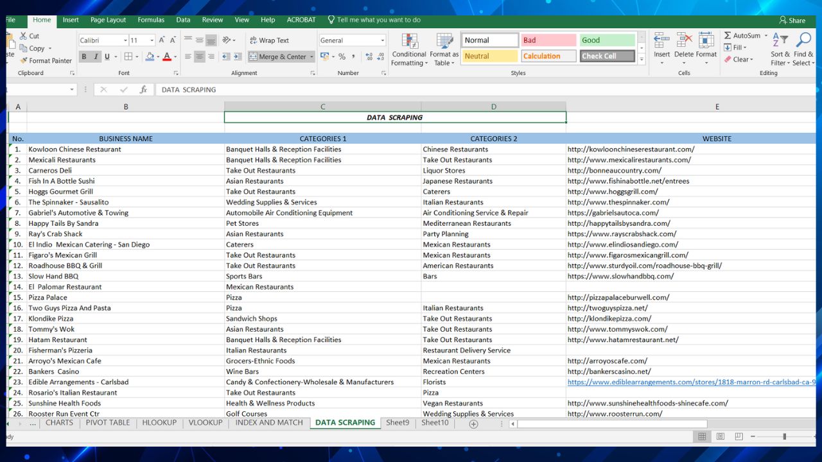The image size is (822, 462).
Task: Open the Merge & Center dropdown arrow
Action: pos(312,57)
